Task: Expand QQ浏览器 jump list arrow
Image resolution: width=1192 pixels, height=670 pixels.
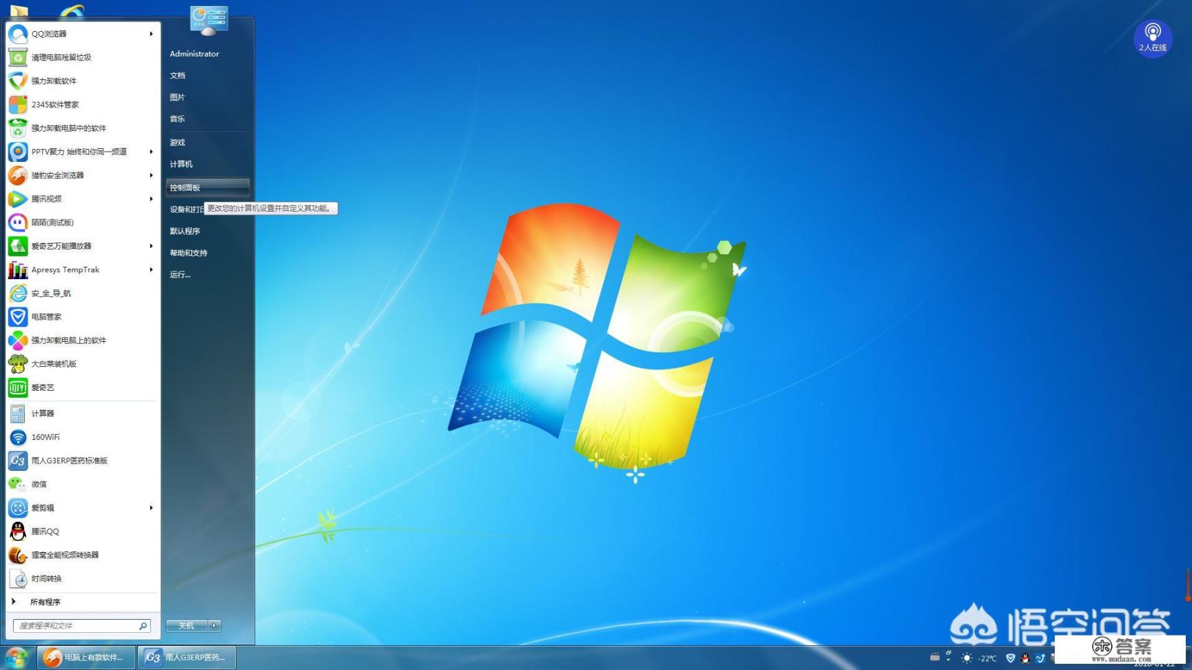Action: pos(151,34)
